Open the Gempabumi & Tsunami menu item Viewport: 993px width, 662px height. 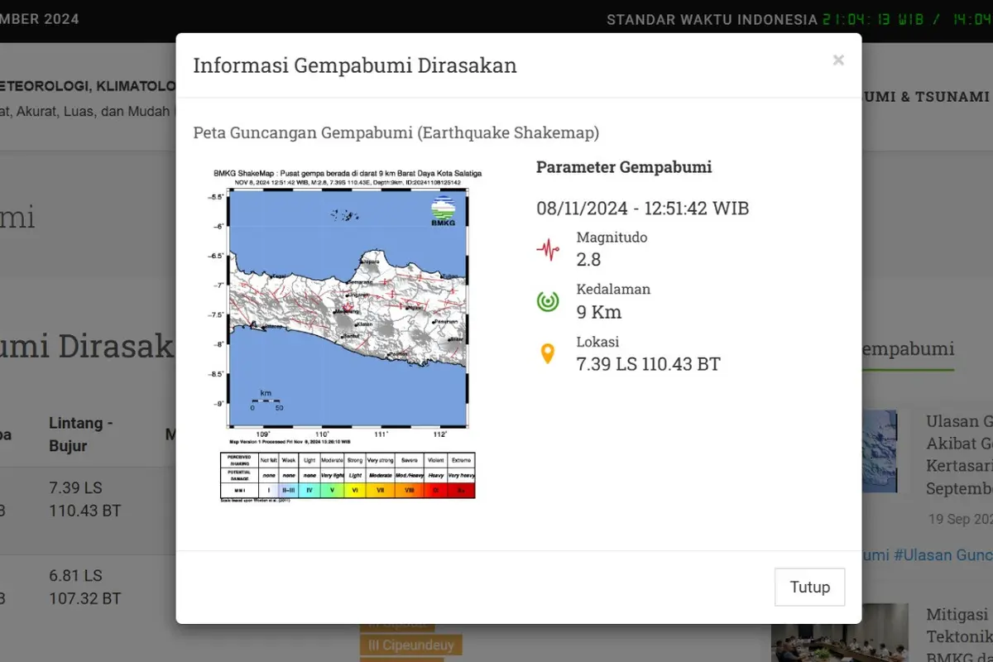[925, 97]
